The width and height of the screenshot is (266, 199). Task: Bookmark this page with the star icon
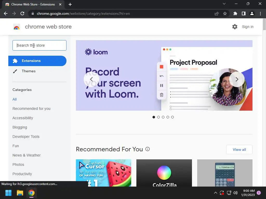tap(225, 13)
